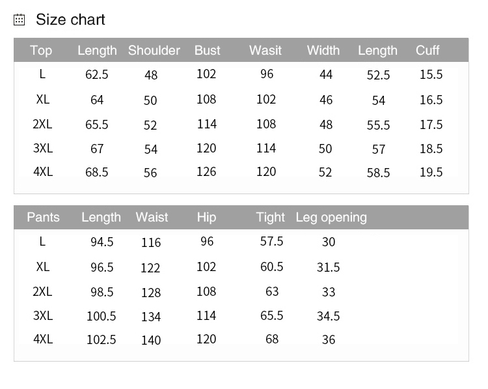Select the 4XL row label in Top table

point(43,172)
